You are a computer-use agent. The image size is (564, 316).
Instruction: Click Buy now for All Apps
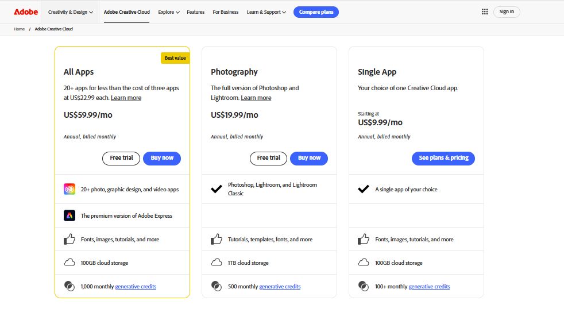162,159
